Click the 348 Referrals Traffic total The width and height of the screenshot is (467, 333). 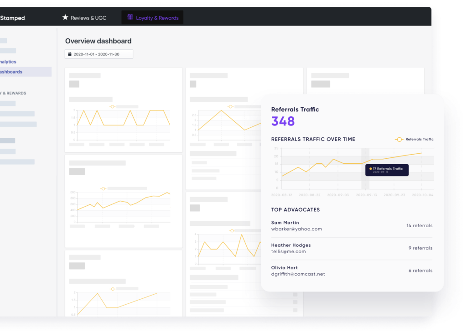pyautogui.click(x=283, y=121)
